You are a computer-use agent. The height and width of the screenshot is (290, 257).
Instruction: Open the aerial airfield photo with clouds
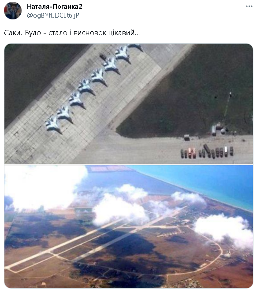pos(129,227)
